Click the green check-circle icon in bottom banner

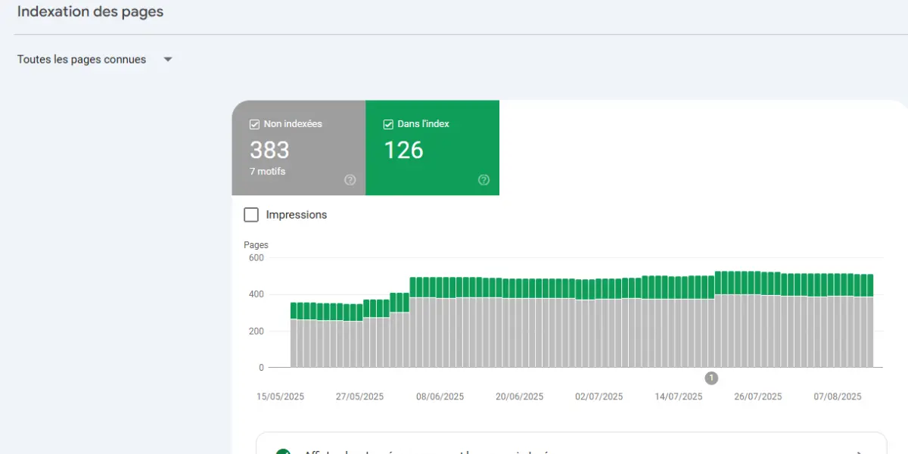(x=283, y=451)
